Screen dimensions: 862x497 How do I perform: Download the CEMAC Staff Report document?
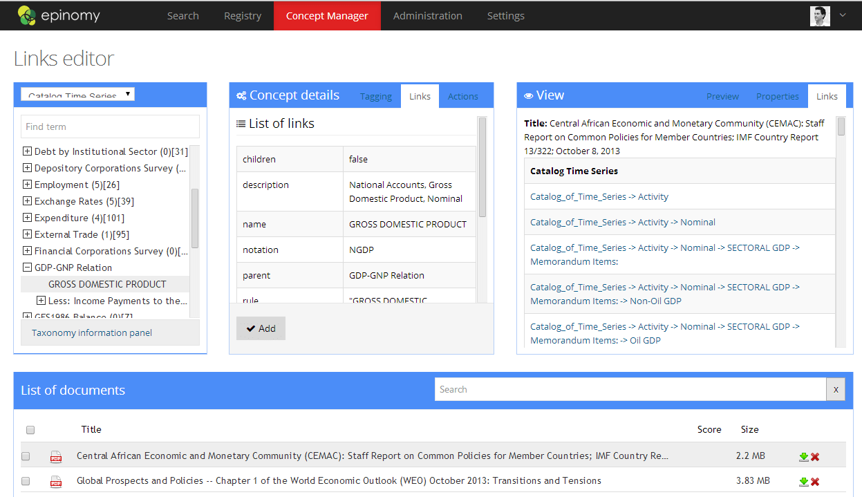coord(803,456)
